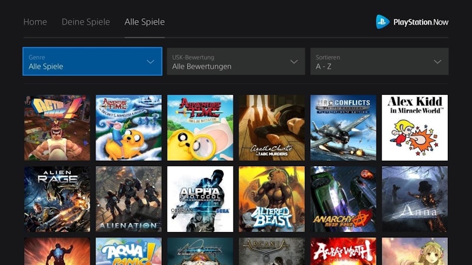472x265 pixels.
Task: Select the Asura's Wrath game tile
Action: 343,251
